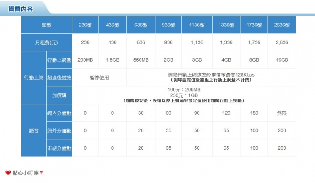Click the on-net minutes value 180
The width and height of the screenshot is (315, 183).
(254, 113)
